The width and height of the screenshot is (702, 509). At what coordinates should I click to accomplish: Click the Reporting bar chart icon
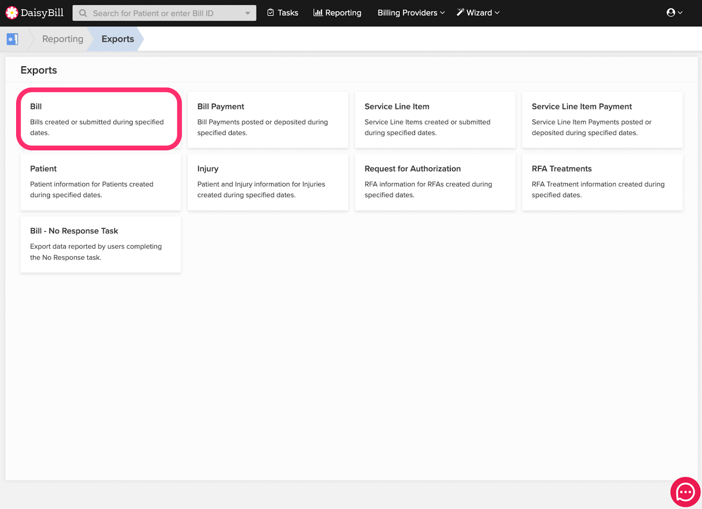(x=318, y=13)
